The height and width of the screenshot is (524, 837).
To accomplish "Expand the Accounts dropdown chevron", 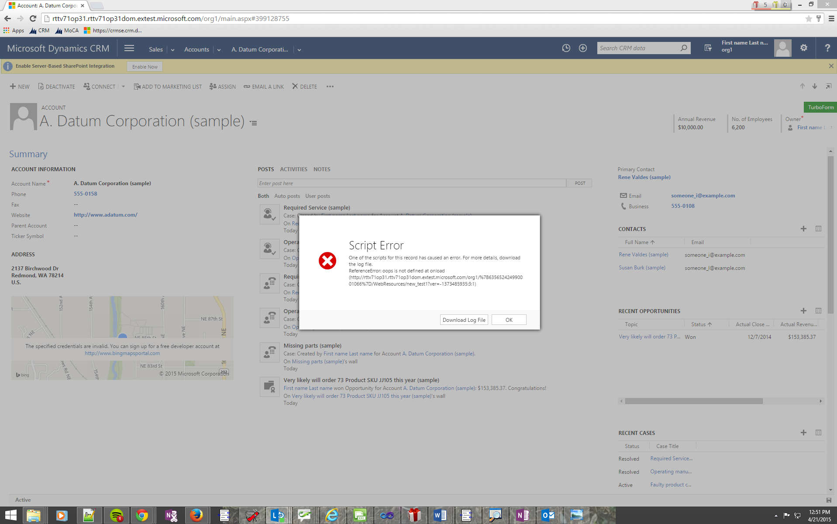I will pos(219,49).
